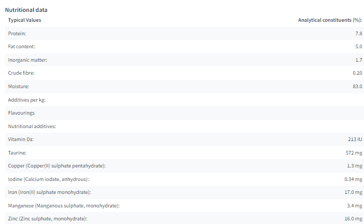Select the 'Nutritional data' heading
The image size is (364, 224).
pyautogui.click(x=26, y=10)
